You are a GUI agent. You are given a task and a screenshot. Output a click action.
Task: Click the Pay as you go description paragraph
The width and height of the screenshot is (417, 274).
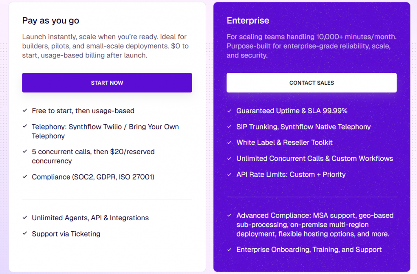click(104, 46)
